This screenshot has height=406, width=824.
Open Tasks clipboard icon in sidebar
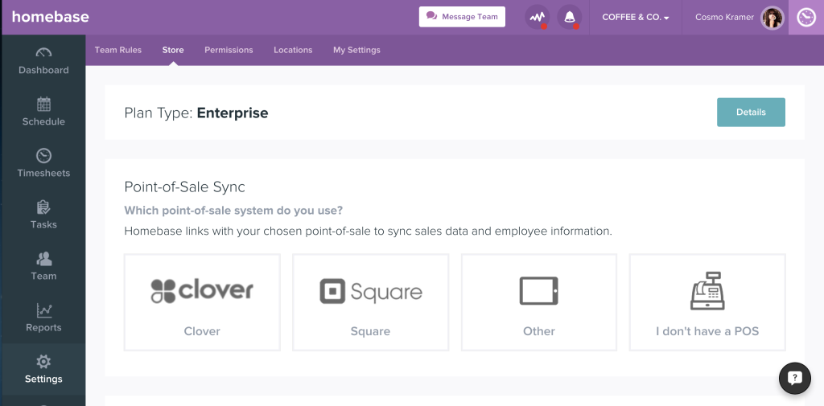click(x=43, y=207)
